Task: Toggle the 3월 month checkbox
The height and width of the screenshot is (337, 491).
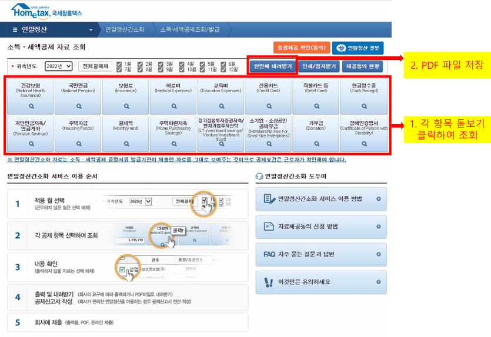Action: tap(161, 63)
